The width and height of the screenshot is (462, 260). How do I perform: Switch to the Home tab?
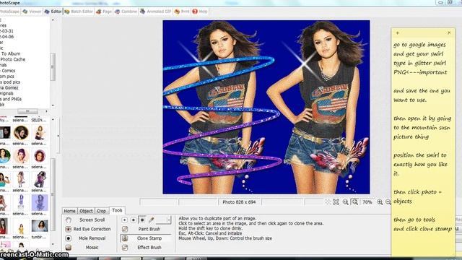point(69,211)
